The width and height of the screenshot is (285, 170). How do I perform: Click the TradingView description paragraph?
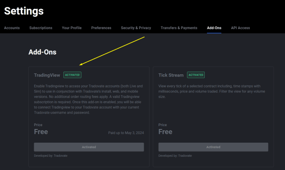tap(88, 99)
